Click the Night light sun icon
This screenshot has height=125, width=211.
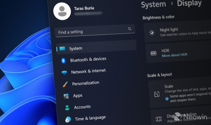tap(152, 33)
